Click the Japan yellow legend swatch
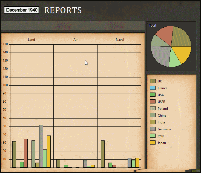 point(153,143)
